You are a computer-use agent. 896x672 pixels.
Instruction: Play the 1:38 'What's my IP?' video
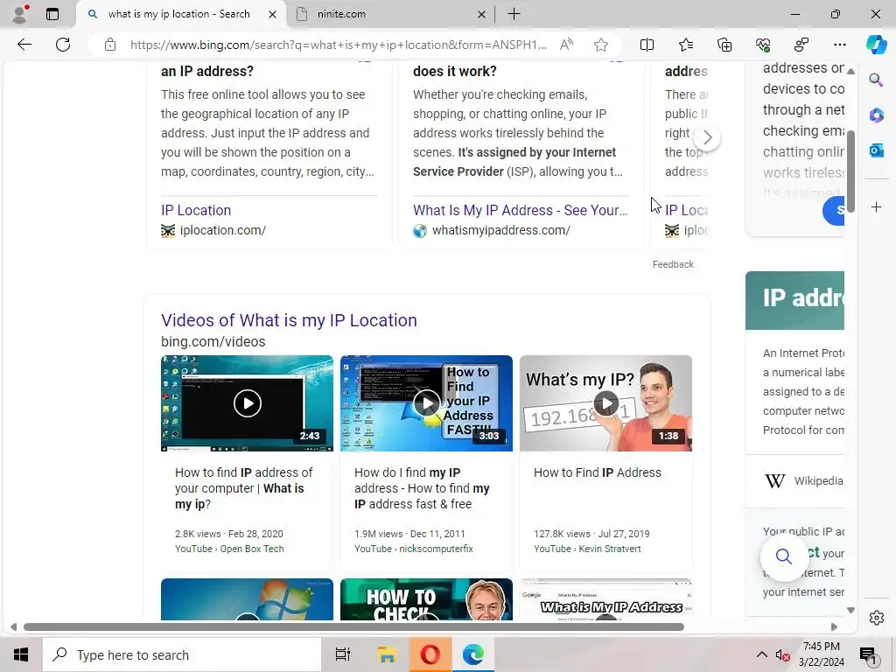pos(605,403)
